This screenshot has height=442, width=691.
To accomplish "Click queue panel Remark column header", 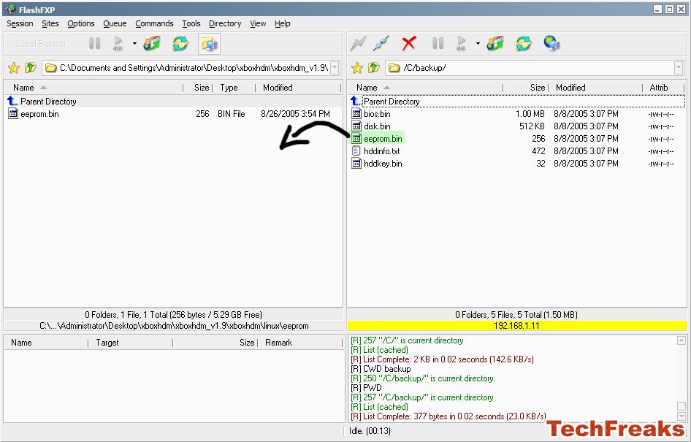I will coord(299,343).
